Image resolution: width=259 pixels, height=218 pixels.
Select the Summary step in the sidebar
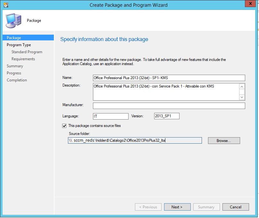[x=15, y=66]
